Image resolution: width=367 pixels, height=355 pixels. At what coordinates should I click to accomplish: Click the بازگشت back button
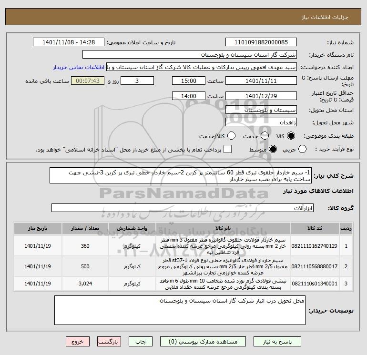[x=109, y=342]
